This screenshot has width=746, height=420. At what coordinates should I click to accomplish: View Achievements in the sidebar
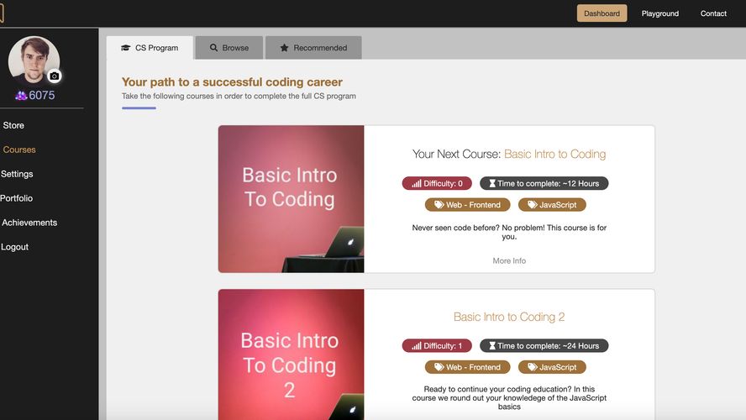coord(29,223)
